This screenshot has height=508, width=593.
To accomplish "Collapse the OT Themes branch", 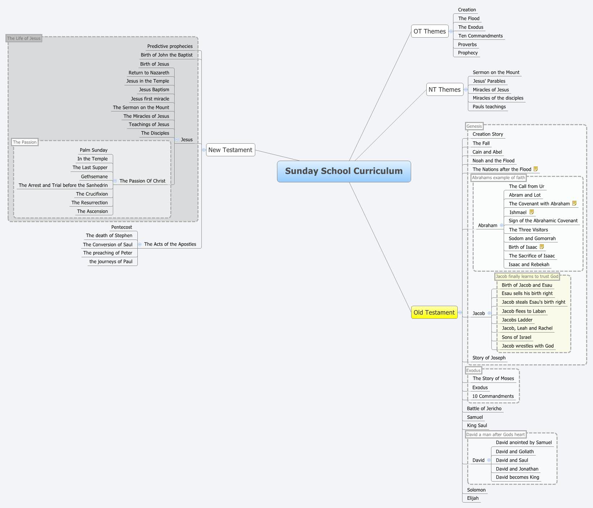I will (451, 31).
